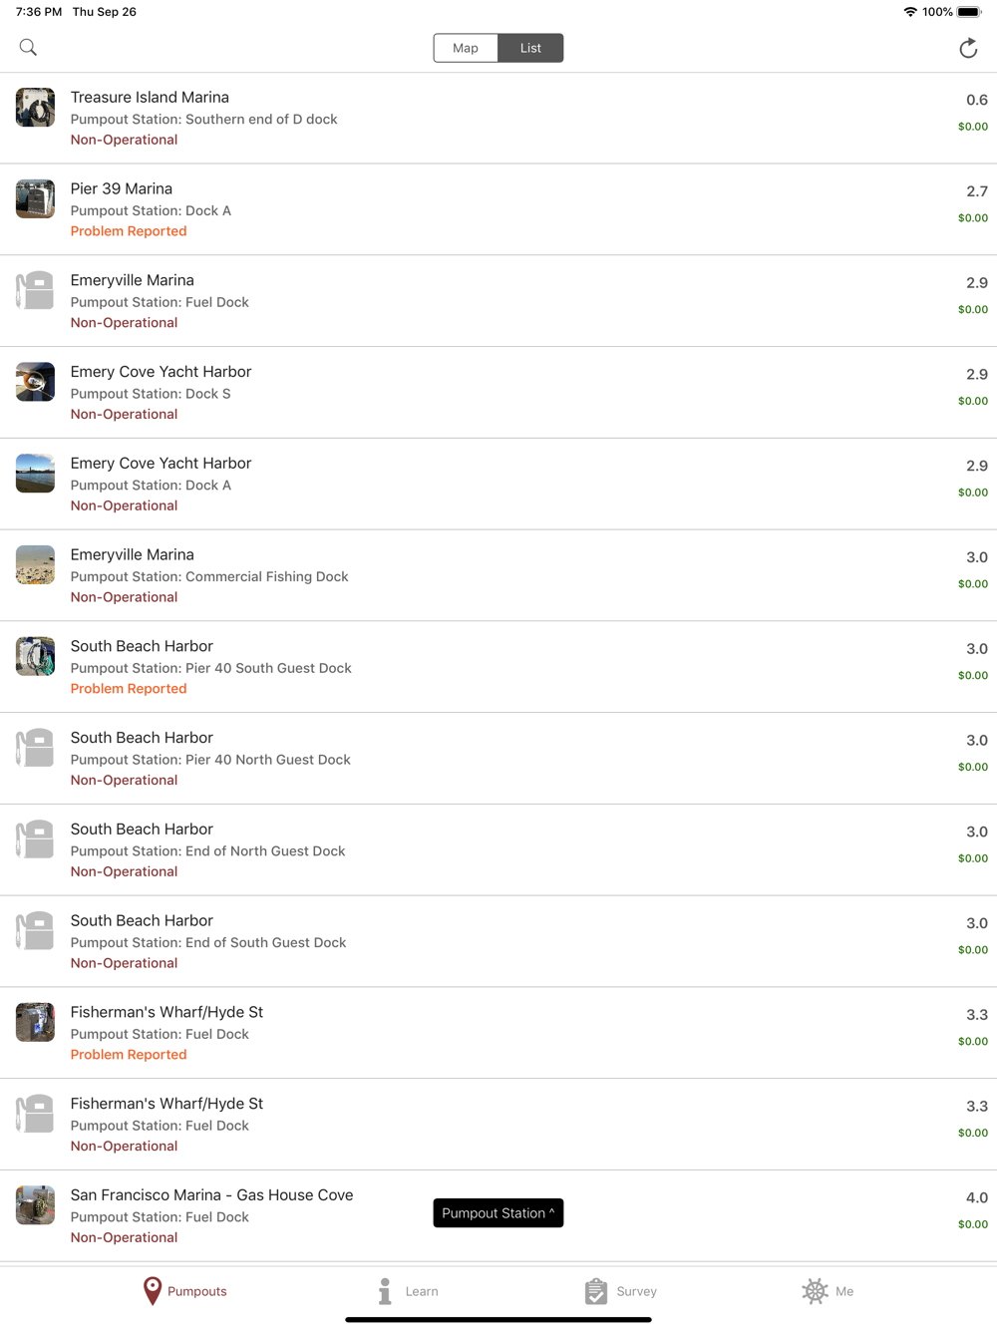Tap Problem Reported status under Pier 39
Screen dimensions: 997x1330
click(x=129, y=231)
